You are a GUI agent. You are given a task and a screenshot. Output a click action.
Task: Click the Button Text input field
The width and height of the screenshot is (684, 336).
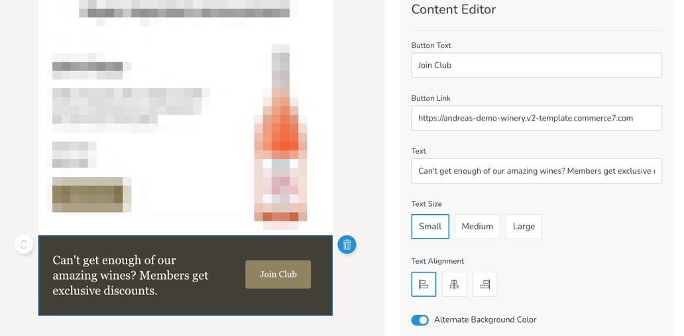click(536, 66)
